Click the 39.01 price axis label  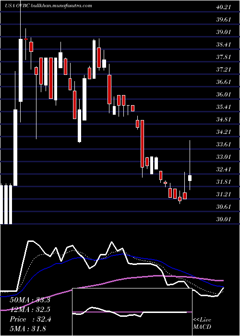coord(224,32)
